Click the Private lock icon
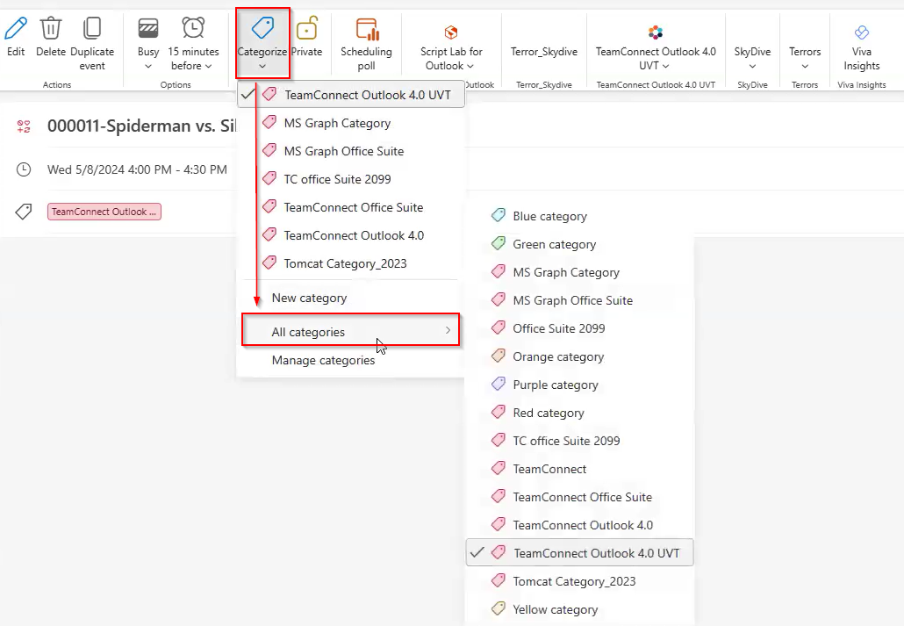The image size is (904, 626). pos(306,28)
